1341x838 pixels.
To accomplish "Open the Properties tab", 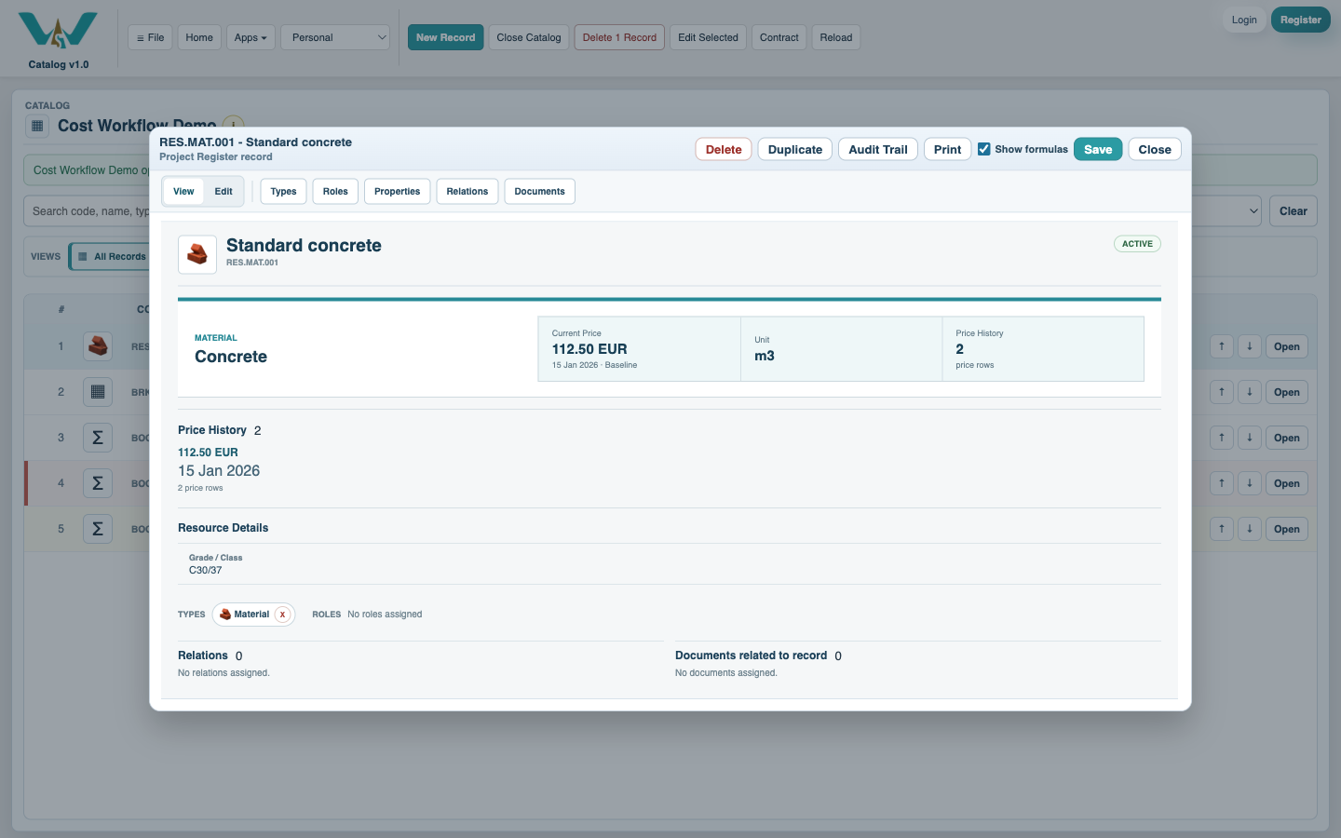I will 398,192.
